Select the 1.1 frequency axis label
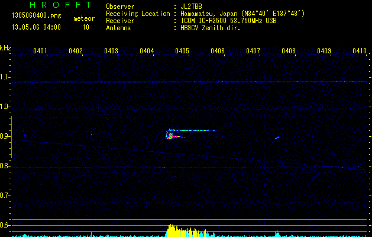The width and height of the screenshot is (372, 237). [5, 77]
